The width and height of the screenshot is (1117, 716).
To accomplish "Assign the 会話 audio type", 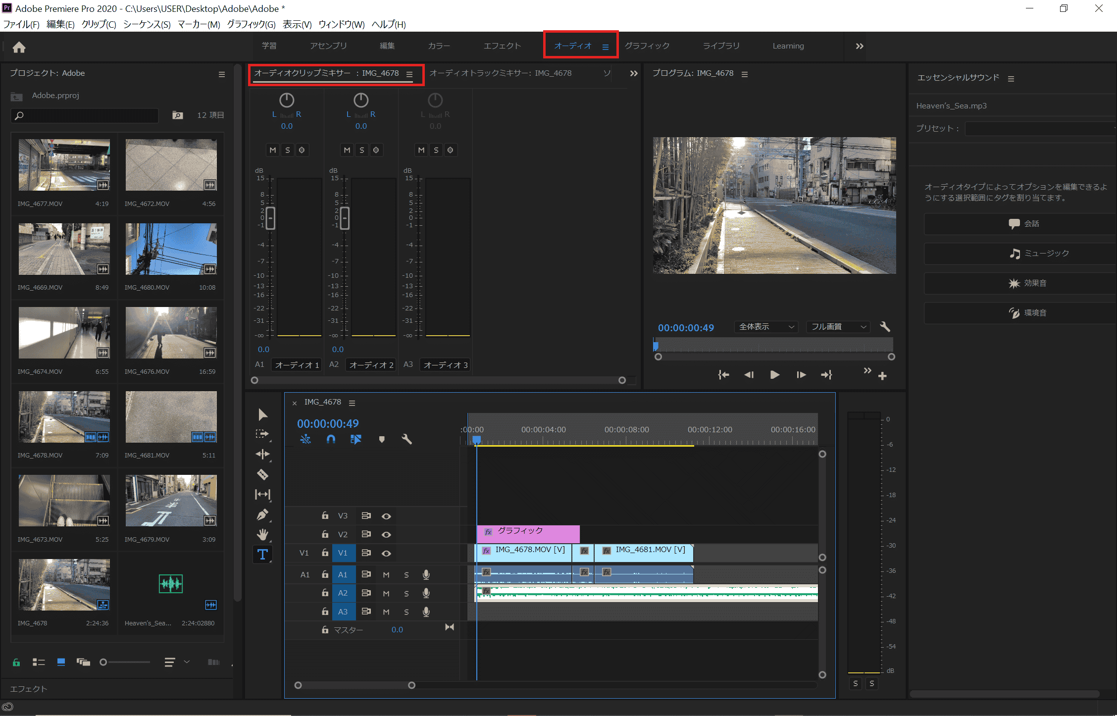I will 1020,224.
